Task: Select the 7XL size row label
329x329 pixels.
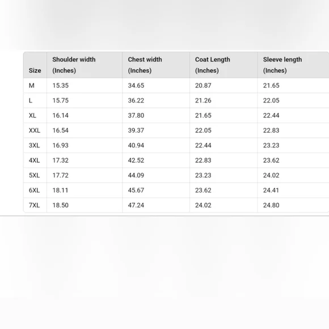Action: pyautogui.click(x=34, y=205)
